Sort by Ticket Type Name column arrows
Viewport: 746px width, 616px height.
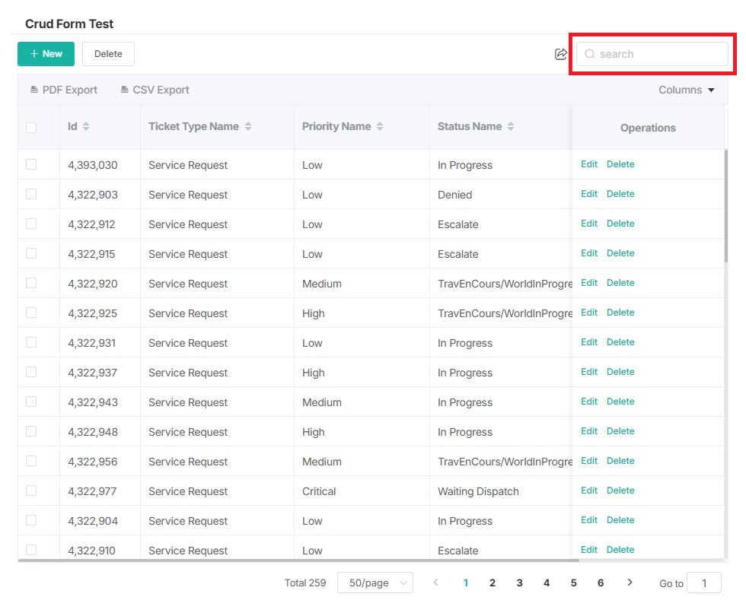pyautogui.click(x=248, y=126)
